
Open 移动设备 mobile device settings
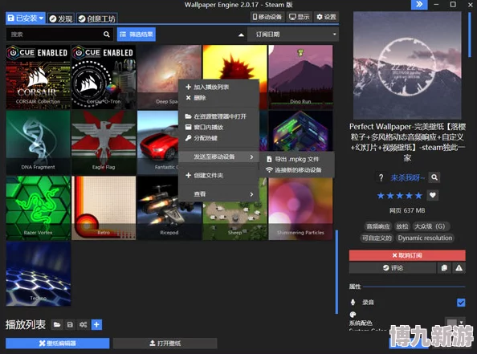coord(267,17)
